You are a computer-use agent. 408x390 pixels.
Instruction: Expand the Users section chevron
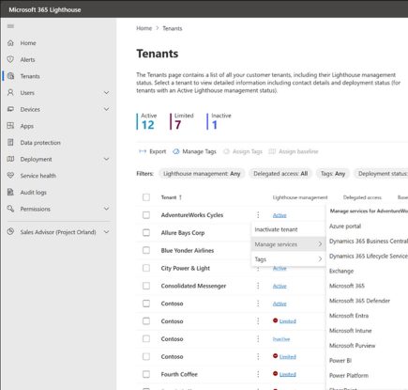(106, 93)
